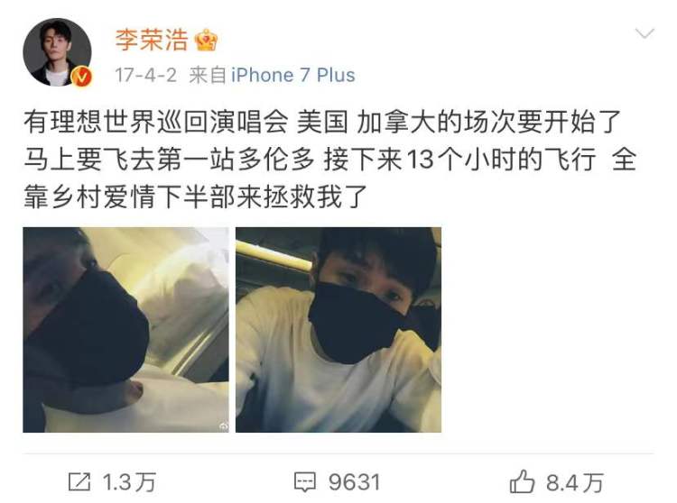The width and height of the screenshot is (677, 503).
Task: Open 李荣浩's round profile avatar
Action: (57, 52)
